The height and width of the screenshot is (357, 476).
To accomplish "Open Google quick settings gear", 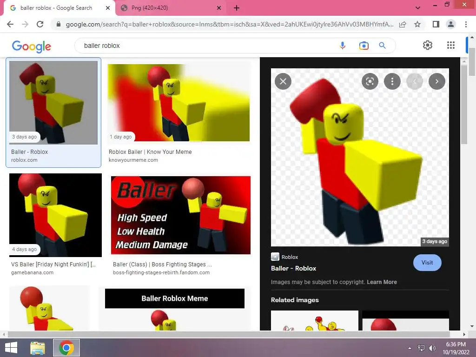I will (x=428, y=45).
